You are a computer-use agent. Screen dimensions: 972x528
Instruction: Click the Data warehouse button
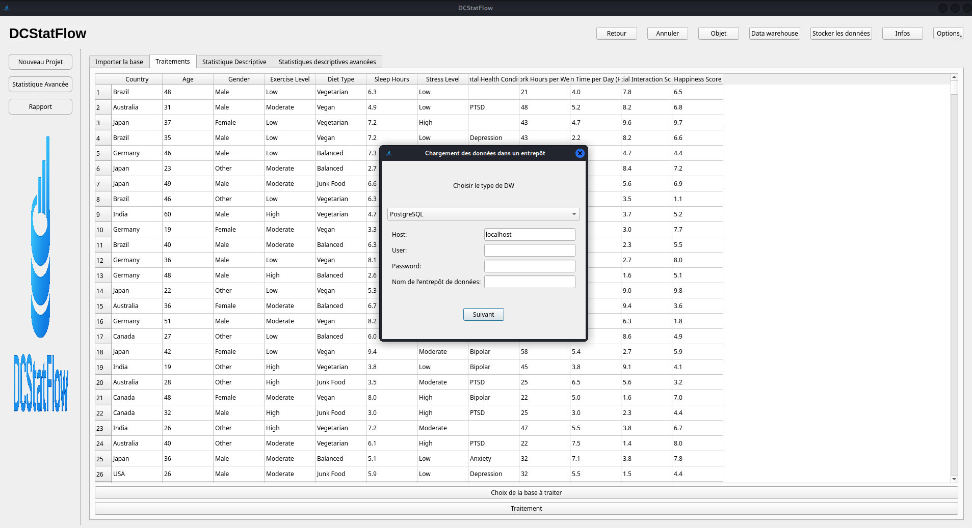click(774, 34)
